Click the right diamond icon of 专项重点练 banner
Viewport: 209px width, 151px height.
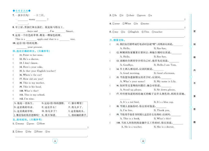tap(30, 11)
